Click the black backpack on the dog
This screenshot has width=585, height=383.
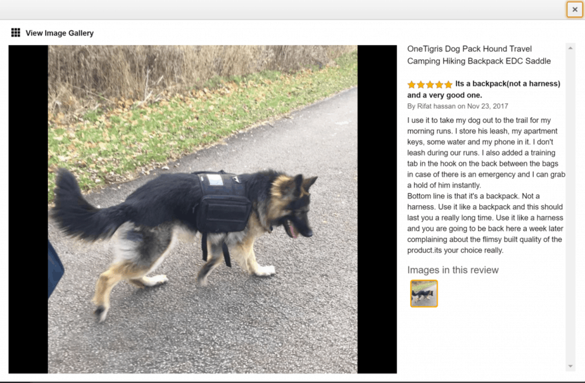(222, 203)
